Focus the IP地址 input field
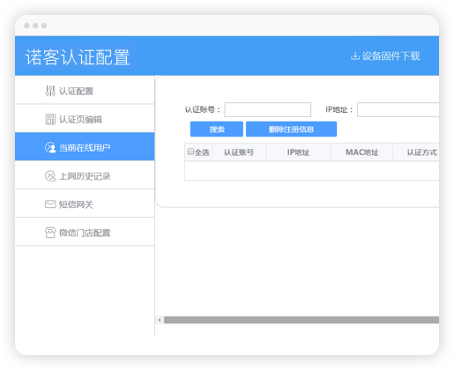 [x=398, y=109]
